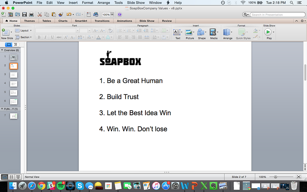Click the Paste clipboard icon
This screenshot has width=307, height=192.
coord(54,15)
